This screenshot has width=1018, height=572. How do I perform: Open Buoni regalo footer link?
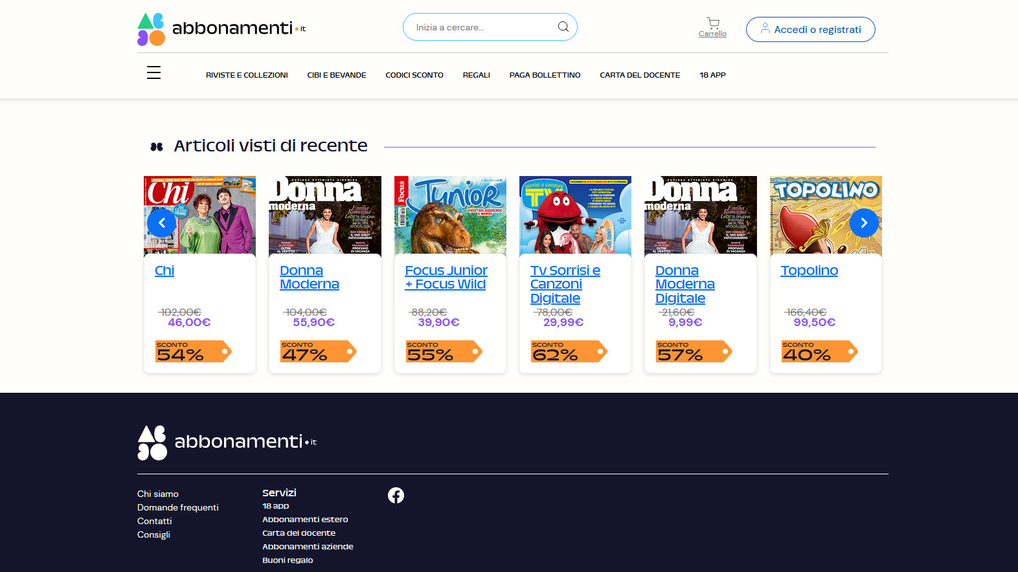pyautogui.click(x=288, y=560)
